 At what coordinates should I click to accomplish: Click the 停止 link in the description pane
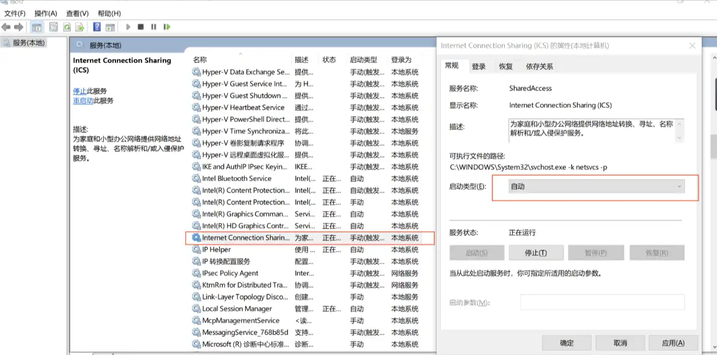[80, 91]
